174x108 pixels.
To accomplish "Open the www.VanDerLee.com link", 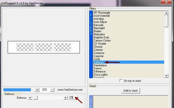I will (70, 90).
